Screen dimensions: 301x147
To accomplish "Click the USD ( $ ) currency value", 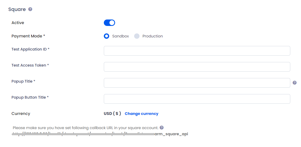I will (112, 114).
